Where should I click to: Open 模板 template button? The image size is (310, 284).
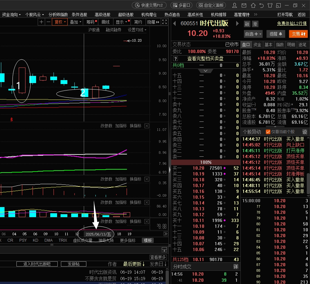[148, 240]
